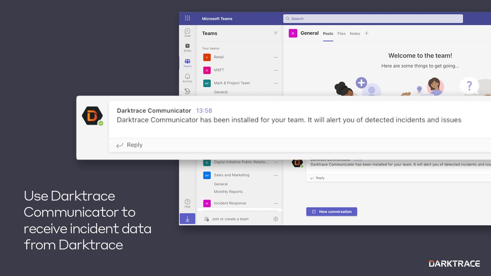This screenshot has width=491, height=276.
Task: Open General channel under Mark 8 Project Team
Action: (x=221, y=92)
